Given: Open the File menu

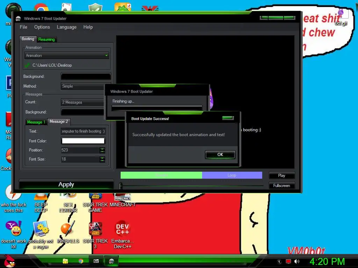Looking at the screenshot, I should [23, 27].
